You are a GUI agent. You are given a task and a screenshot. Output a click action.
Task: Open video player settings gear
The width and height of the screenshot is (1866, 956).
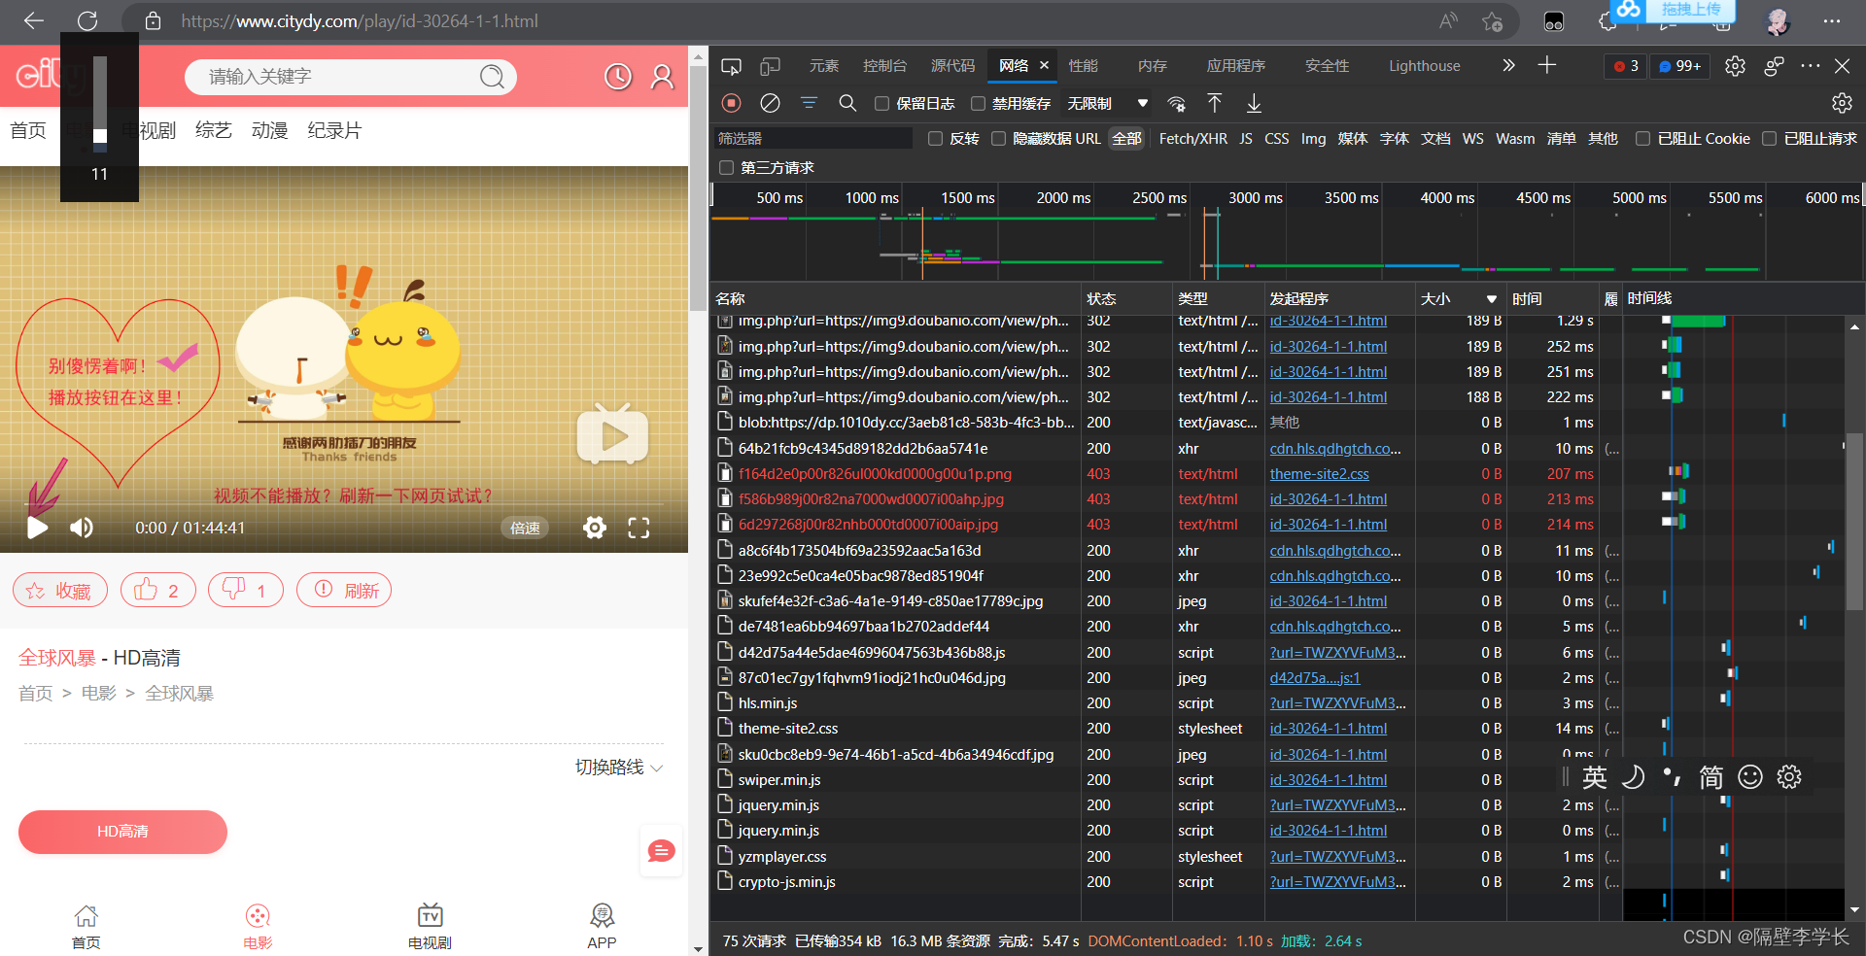point(594,528)
